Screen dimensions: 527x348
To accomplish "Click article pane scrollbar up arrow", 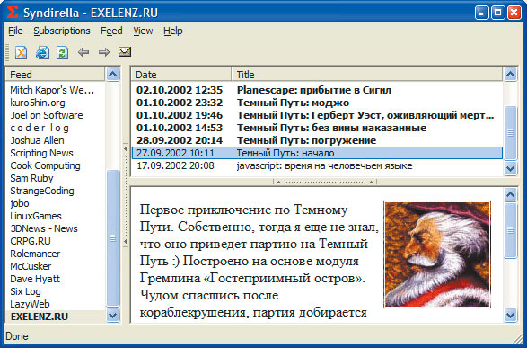I will 510,194.
